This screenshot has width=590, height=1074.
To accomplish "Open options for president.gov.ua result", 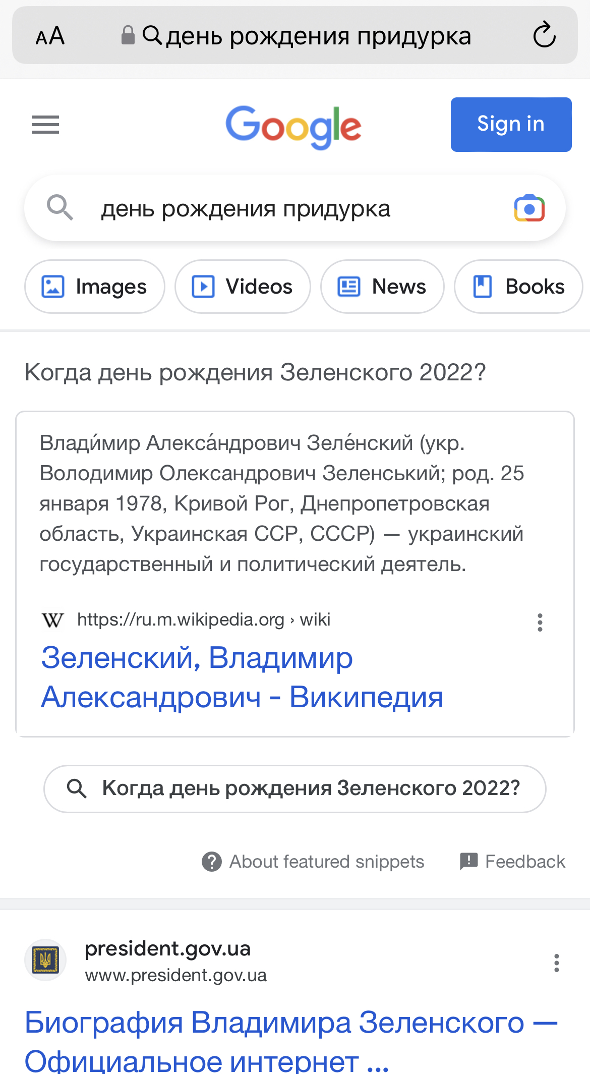I will (x=556, y=963).
